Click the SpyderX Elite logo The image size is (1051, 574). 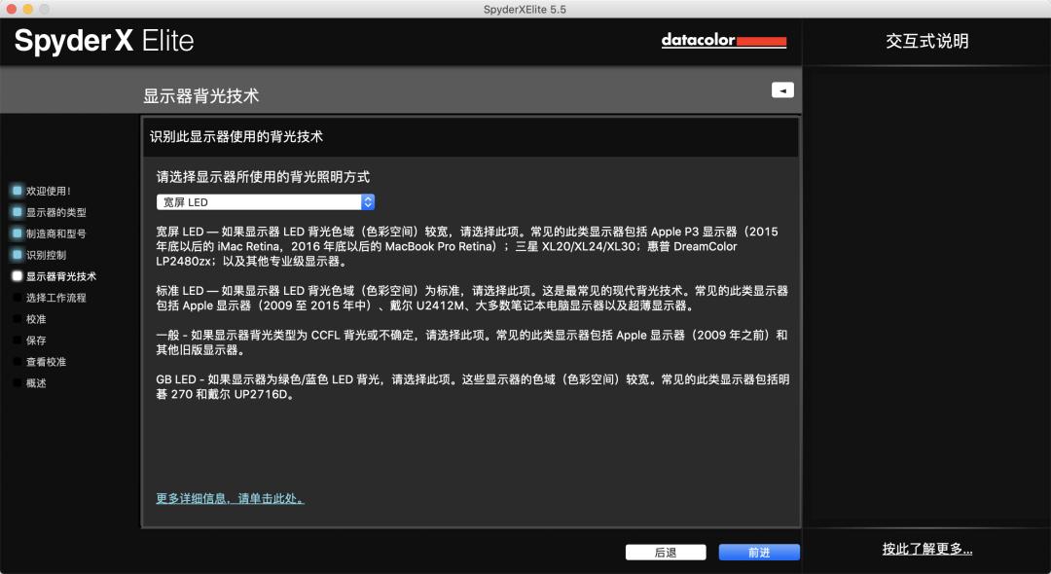(x=104, y=41)
